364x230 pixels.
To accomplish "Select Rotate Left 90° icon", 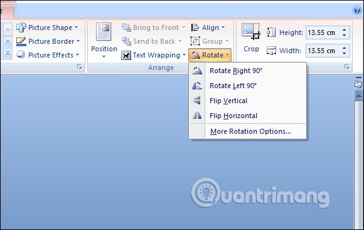I will pos(197,86).
